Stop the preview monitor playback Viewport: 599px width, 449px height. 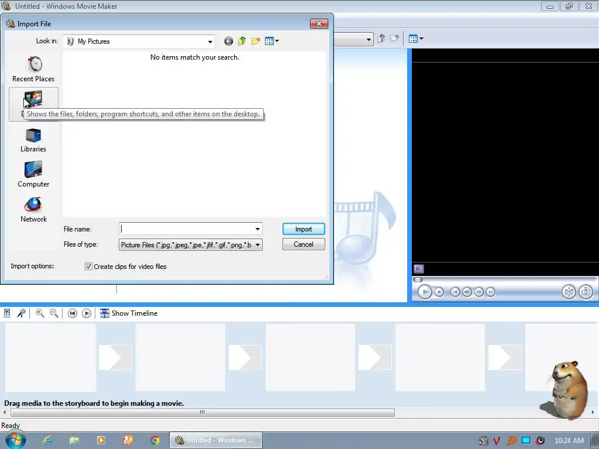click(439, 292)
